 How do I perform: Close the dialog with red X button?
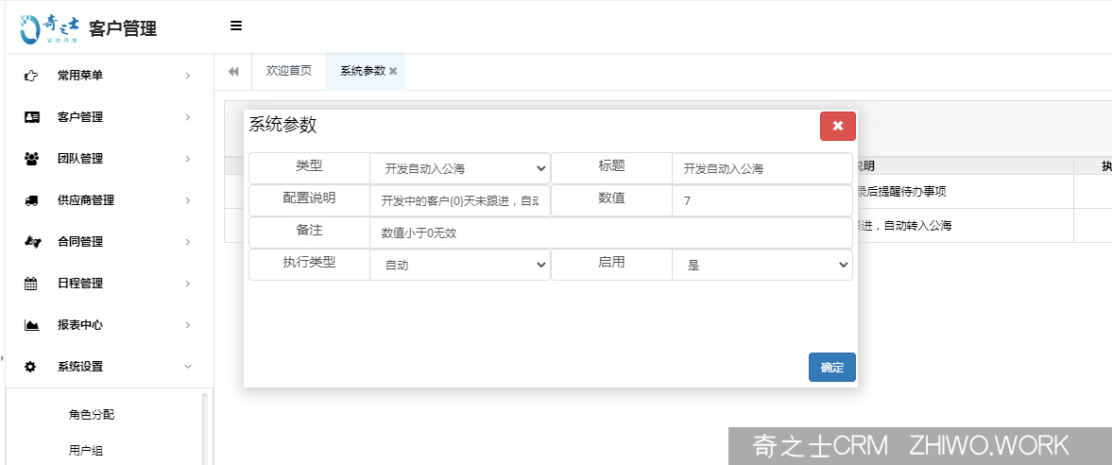pyautogui.click(x=837, y=126)
